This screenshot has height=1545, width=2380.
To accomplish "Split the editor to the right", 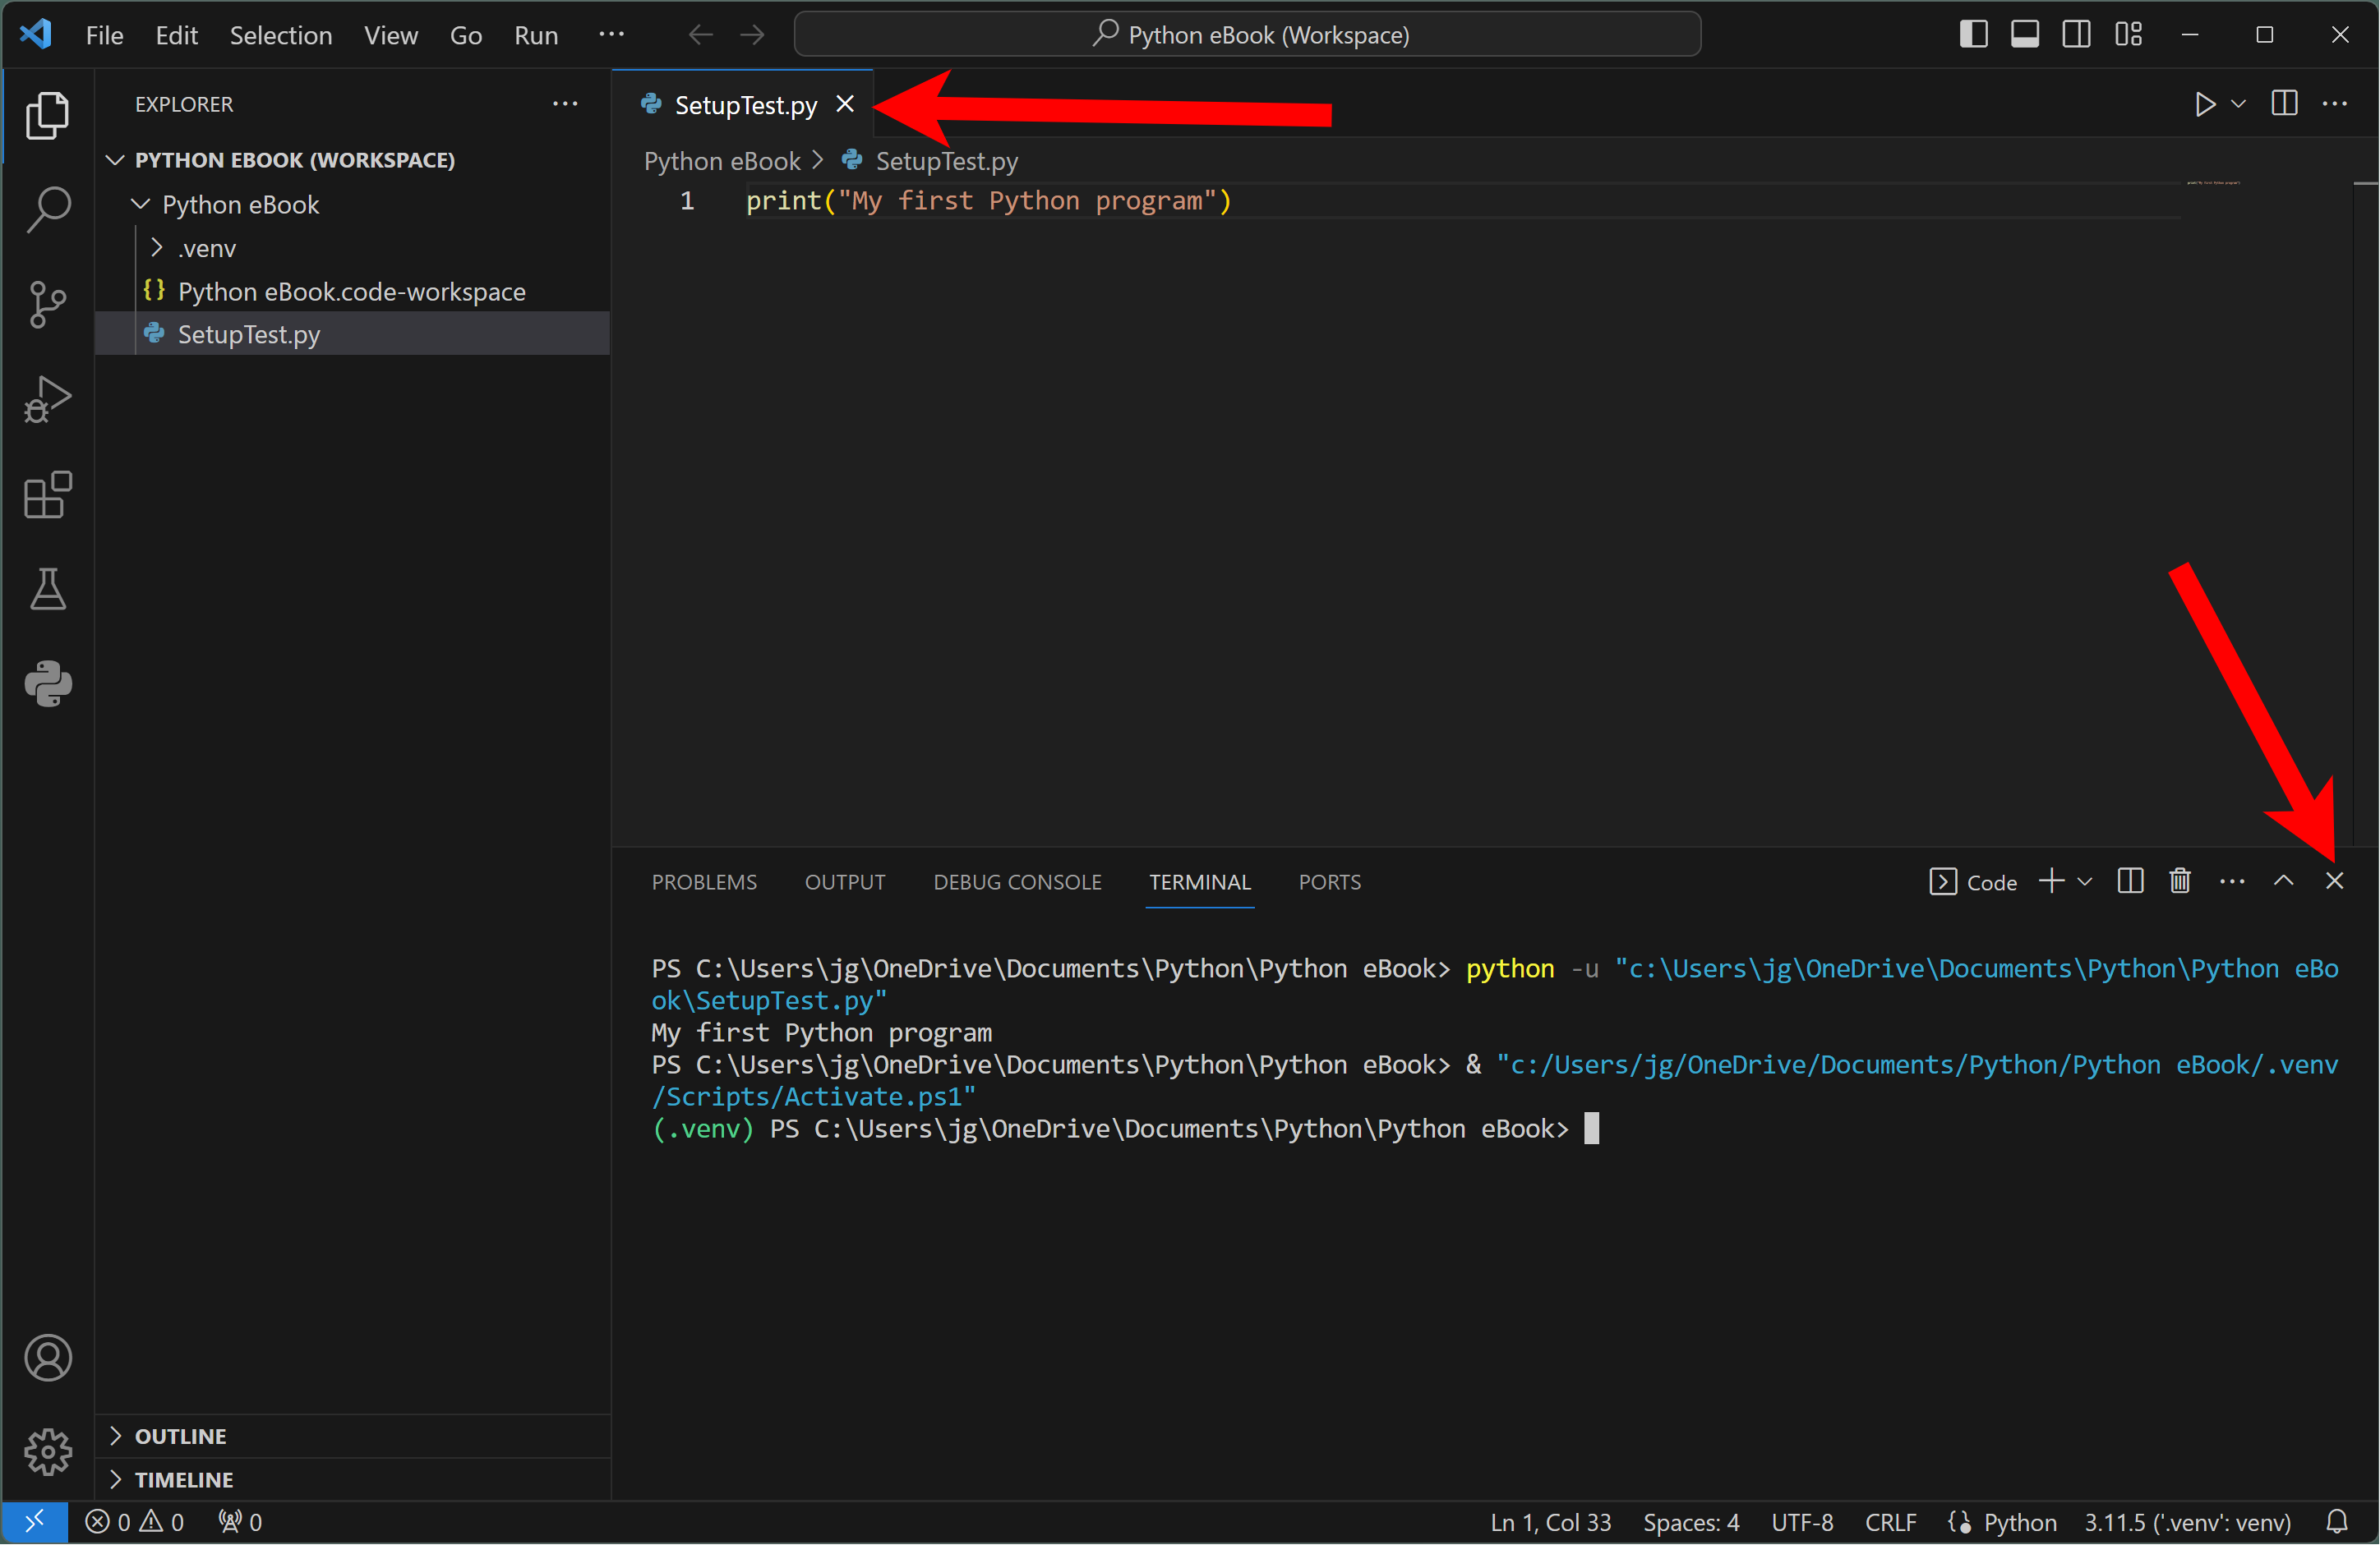I will coord(2285,104).
